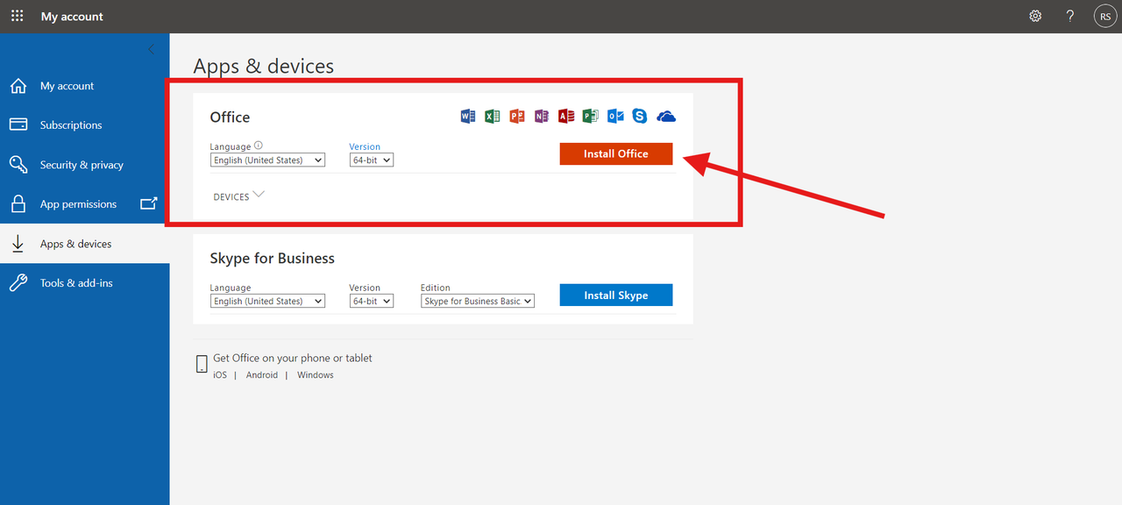Click the OneNote app icon
The image size is (1122, 505).
click(x=542, y=116)
